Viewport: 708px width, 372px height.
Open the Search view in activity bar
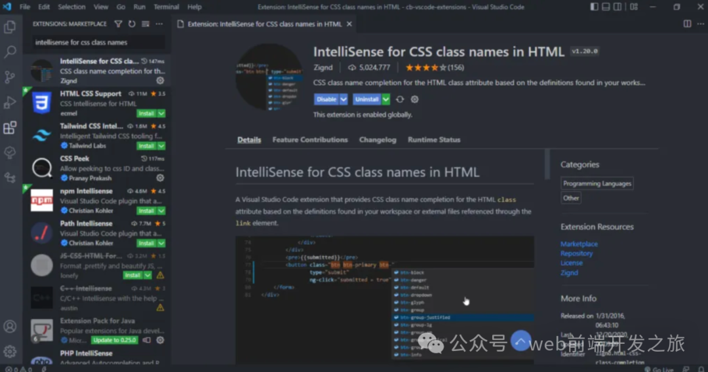(x=10, y=52)
